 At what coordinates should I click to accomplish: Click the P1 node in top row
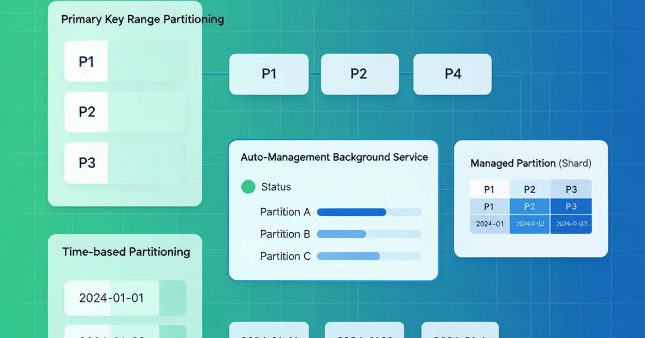pos(269,74)
